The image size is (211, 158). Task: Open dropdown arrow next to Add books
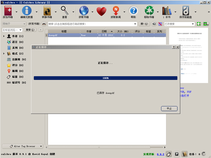pyautogui.click(x=17, y=12)
